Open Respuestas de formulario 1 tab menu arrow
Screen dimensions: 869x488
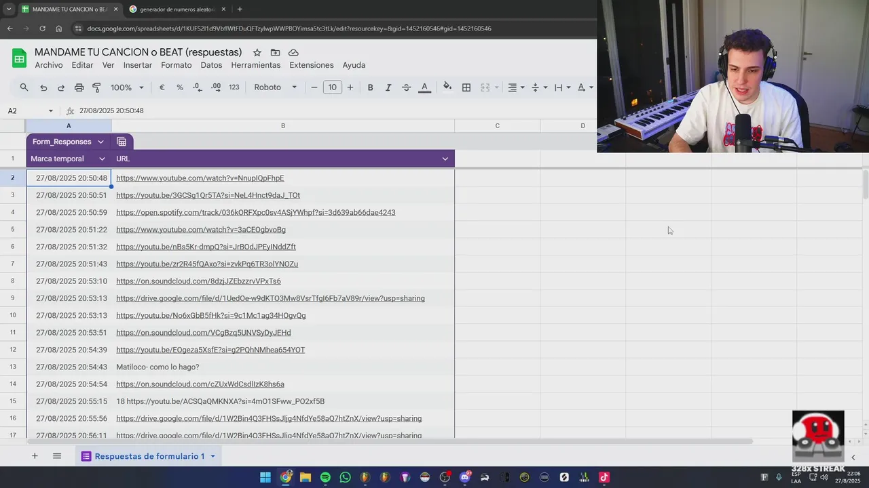212,456
